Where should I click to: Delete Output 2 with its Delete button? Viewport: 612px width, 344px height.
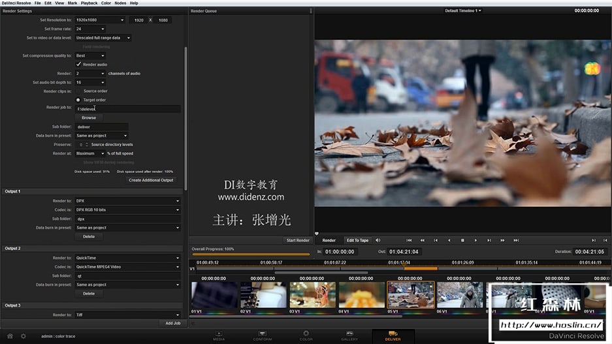(89, 293)
